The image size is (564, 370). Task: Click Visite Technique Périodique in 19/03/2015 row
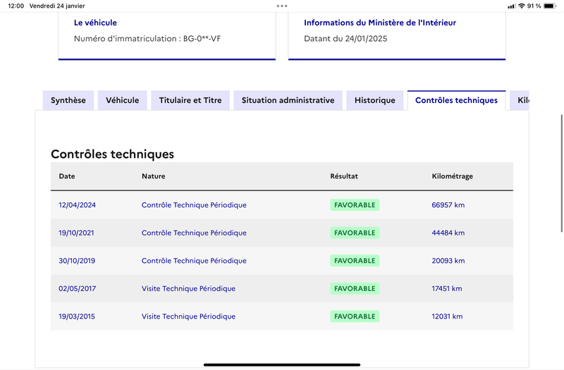pos(188,316)
